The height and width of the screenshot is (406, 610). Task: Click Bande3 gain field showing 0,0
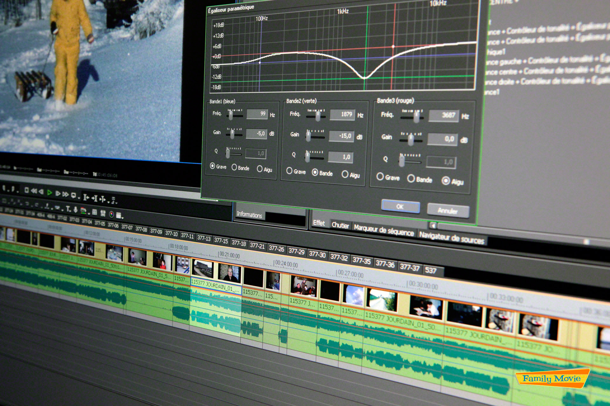[443, 139]
